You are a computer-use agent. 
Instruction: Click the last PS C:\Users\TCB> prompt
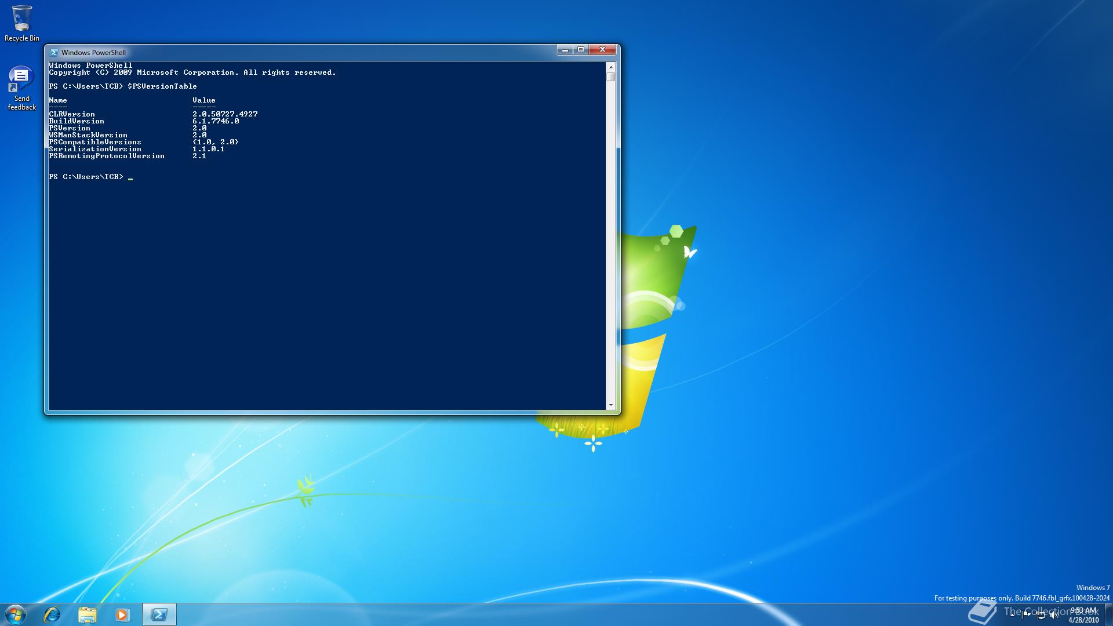86,177
